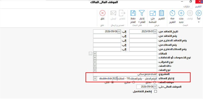
Task: Click the ارسل envelope icon
Action: tap(113, 13)
